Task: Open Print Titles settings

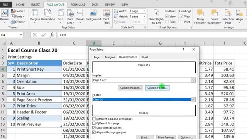Action: [107, 16]
